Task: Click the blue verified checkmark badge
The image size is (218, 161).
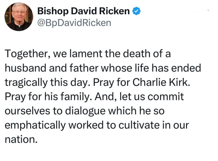Action: tap(137, 11)
